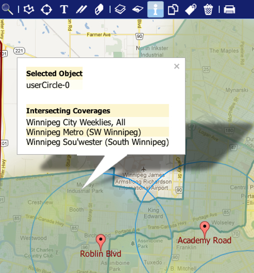Click the King Edward neighborhood label
The height and width of the screenshot is (273, 254).
pyautogui.click(x=153, y=213)
